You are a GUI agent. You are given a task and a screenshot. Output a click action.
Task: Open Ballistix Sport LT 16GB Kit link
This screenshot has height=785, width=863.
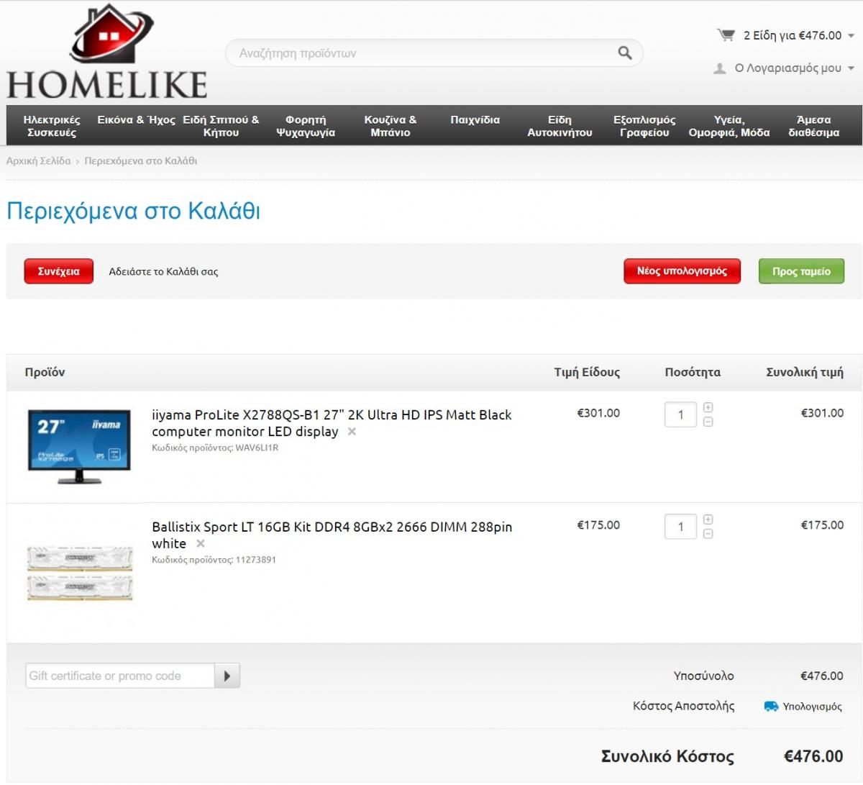coord(332,535)
